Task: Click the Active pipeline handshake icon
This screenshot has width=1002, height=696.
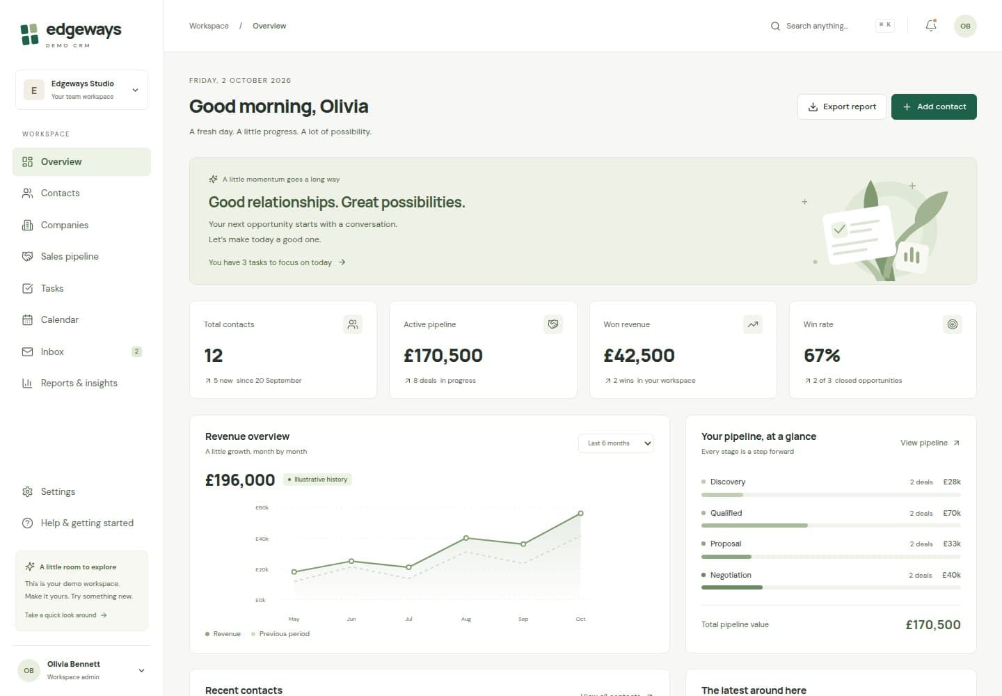Action: point(553,324)
